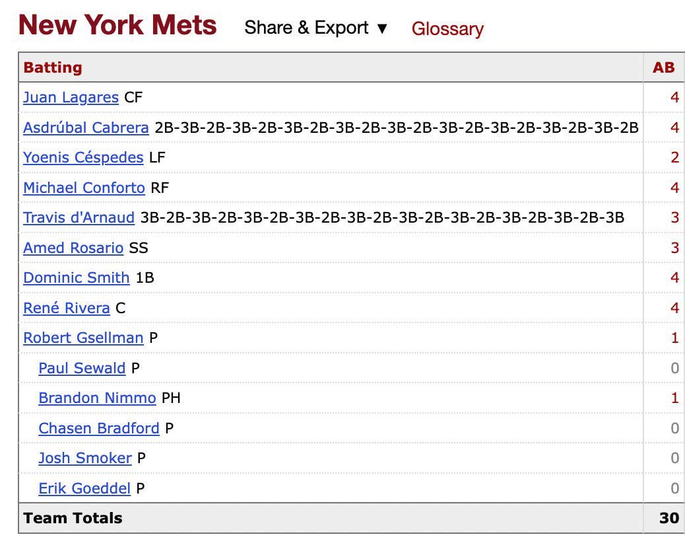The width and height of the screenshot is (685, 551).
Task: Open Erik Goeddel's player page
Action: coord(82,488)
